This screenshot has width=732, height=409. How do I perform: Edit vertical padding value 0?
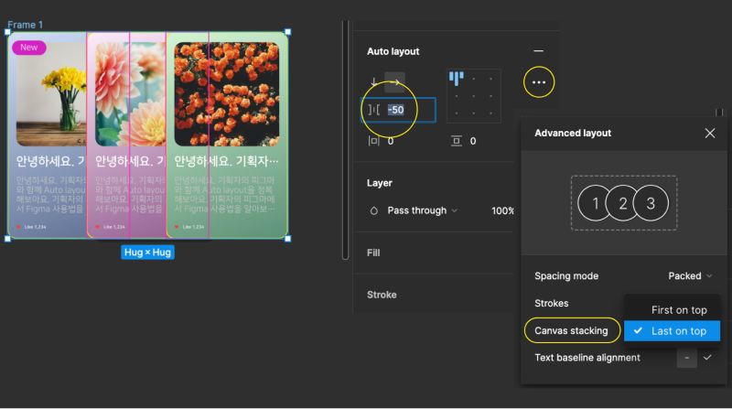(x=473, y=141)
